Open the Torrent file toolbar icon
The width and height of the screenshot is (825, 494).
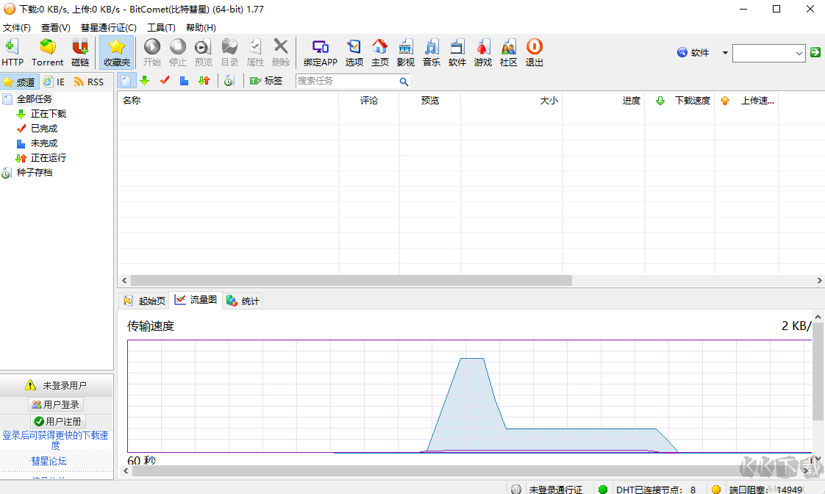pyautogui.click(x=47, y=52)
